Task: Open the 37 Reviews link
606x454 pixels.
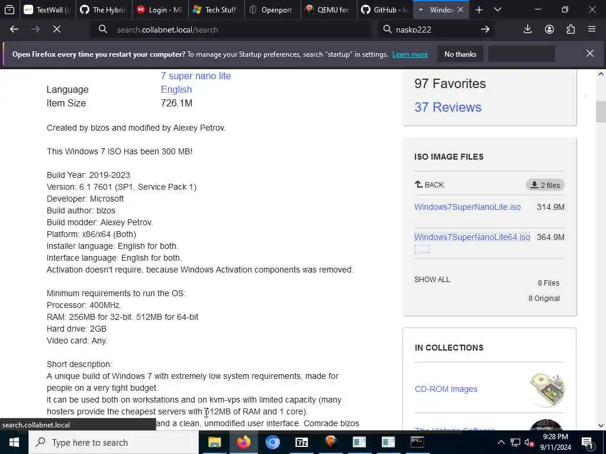Action: coord(448,107)
